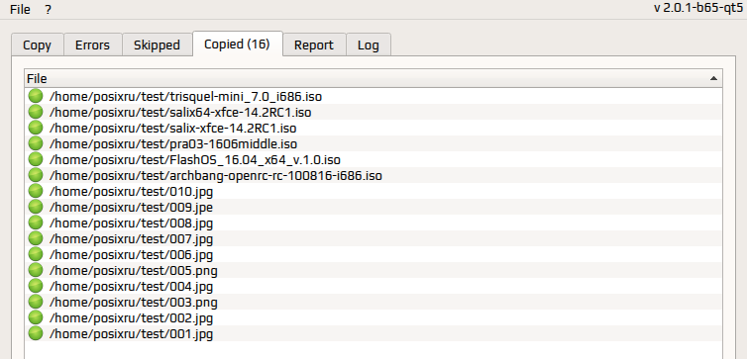Open the Log tab
The width and height of the screenshot is (747, 359).
[x=369, y=45]
